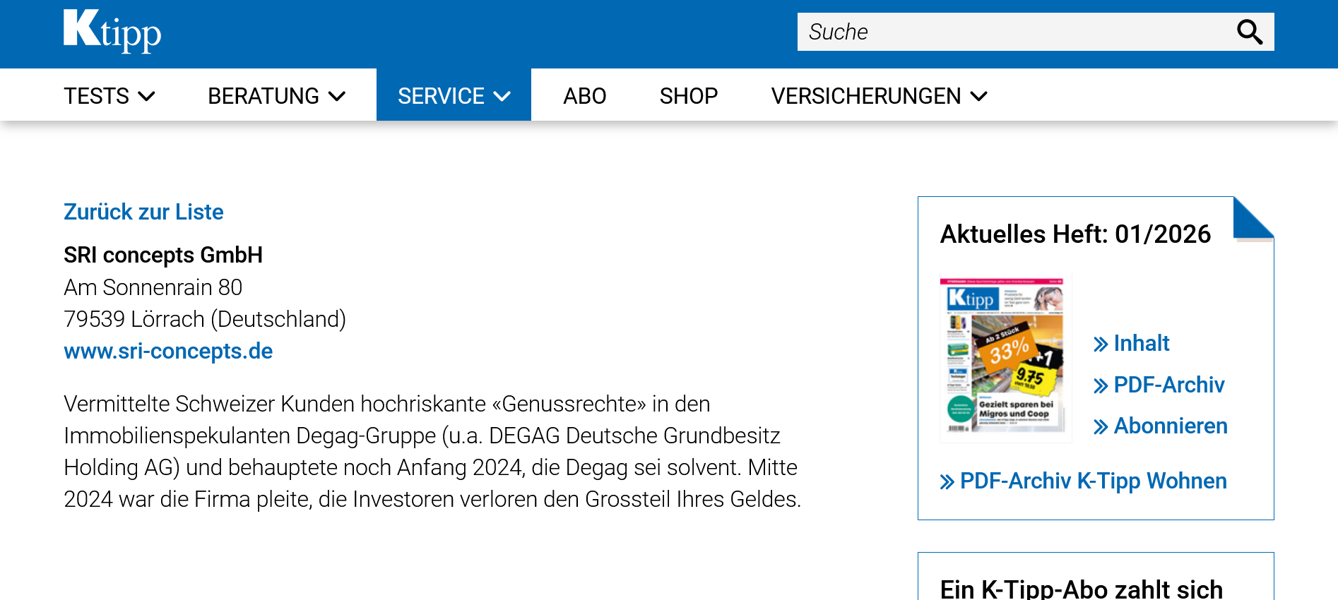Click the double-chevron icon beside Inhalt

(1100, 344)
